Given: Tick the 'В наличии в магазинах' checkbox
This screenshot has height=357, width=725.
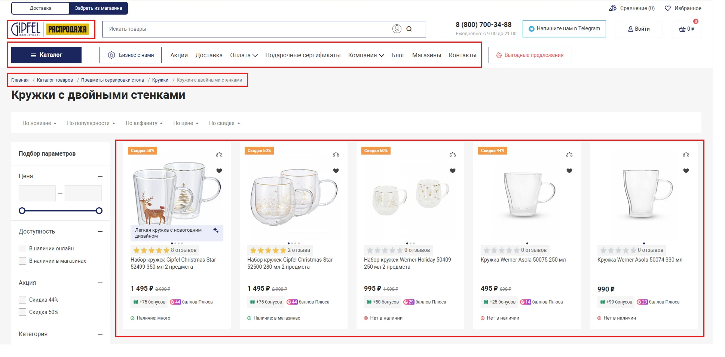Looking at the screenshot, I should click(x=22, y=261).
